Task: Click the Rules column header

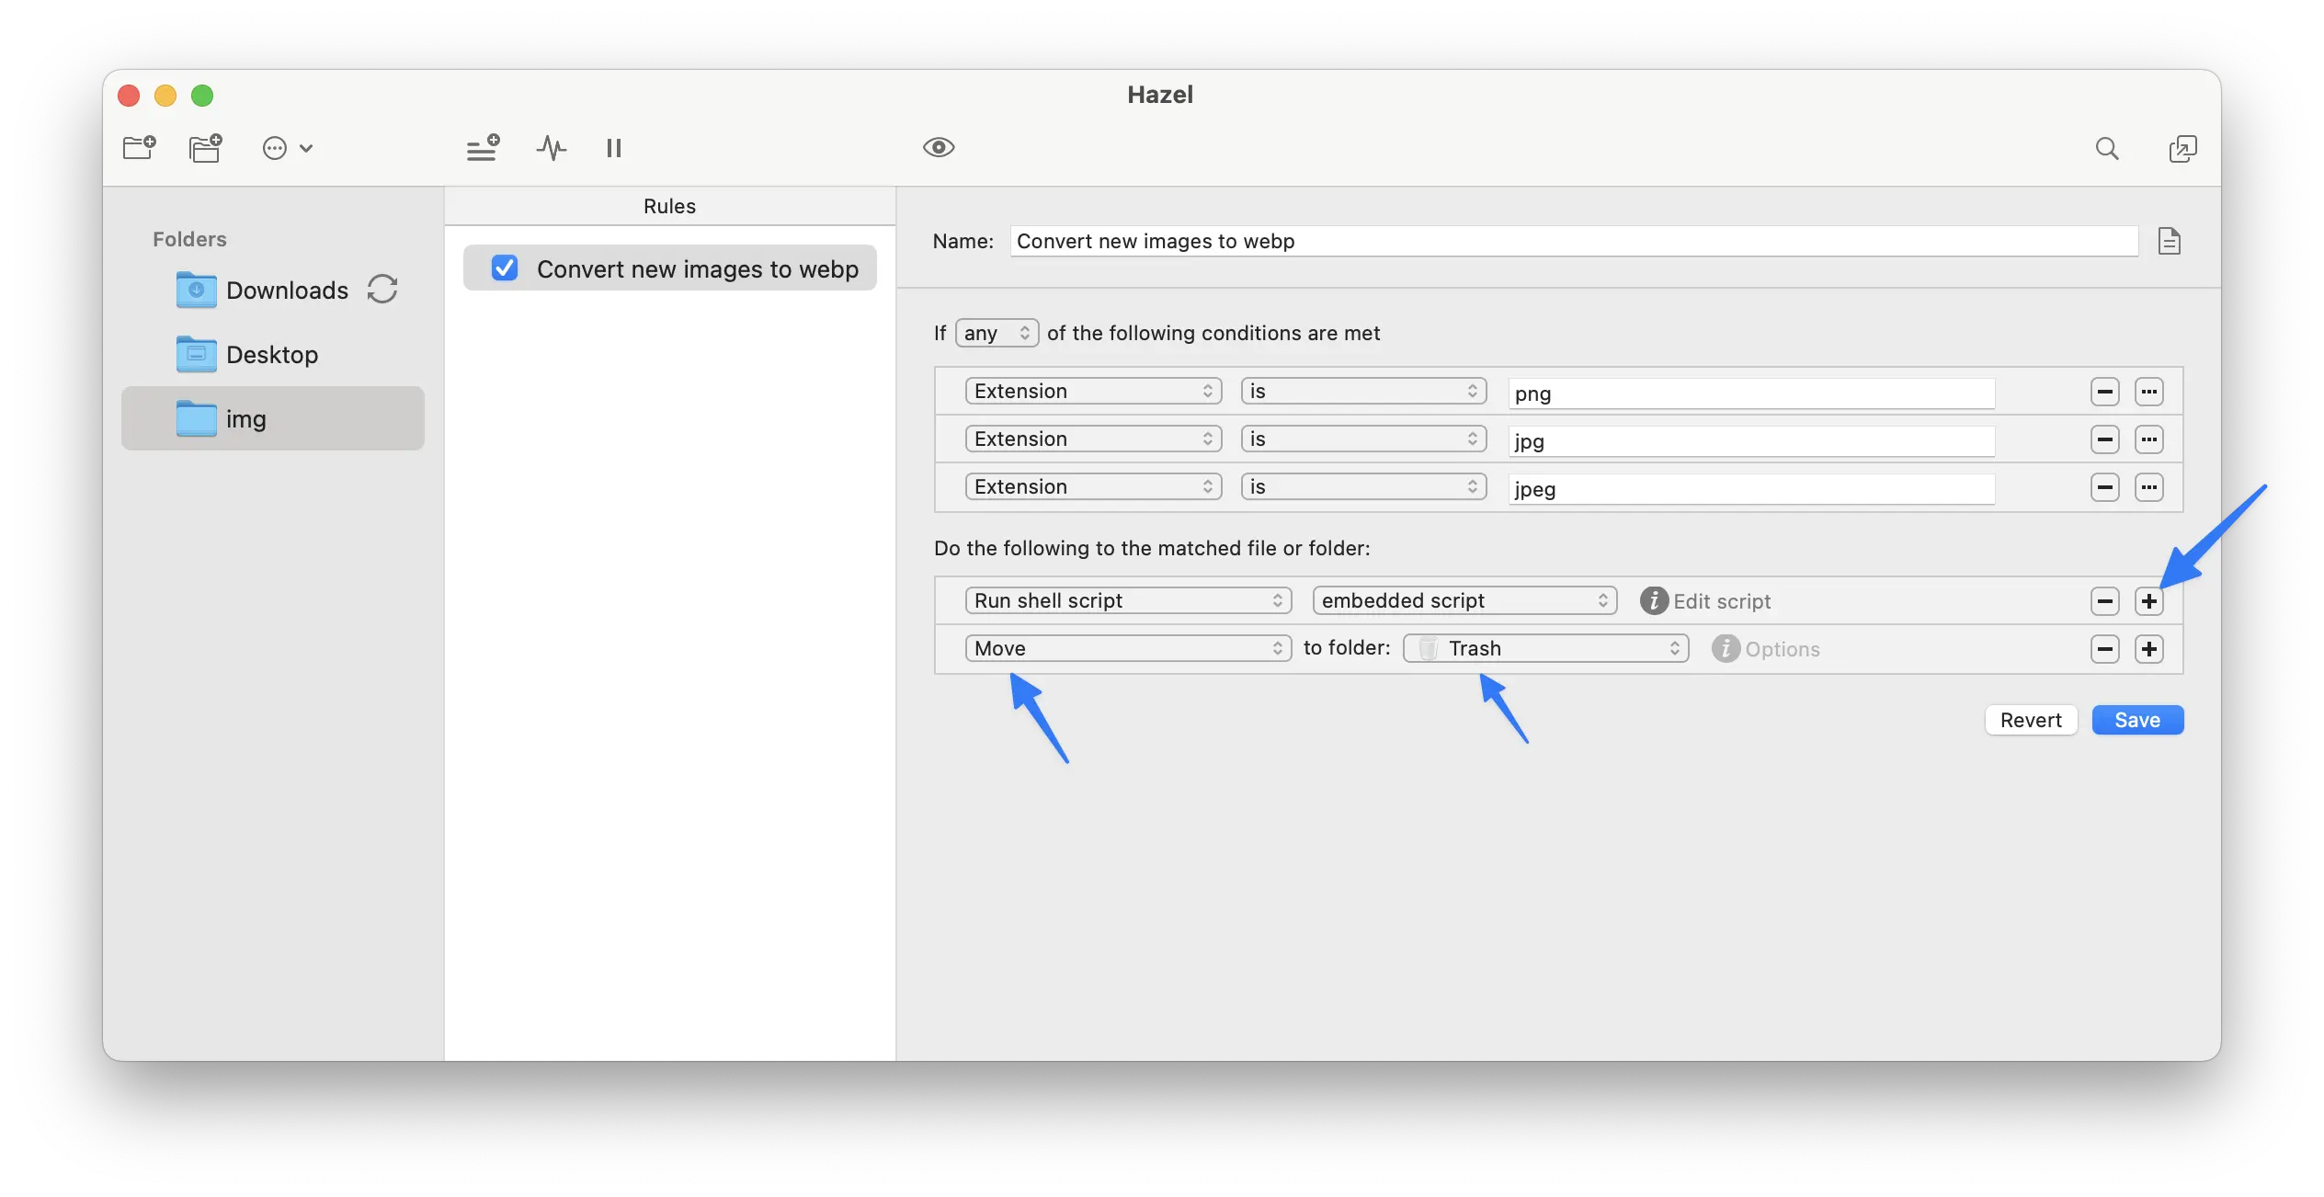Action: tap(669, 207)
